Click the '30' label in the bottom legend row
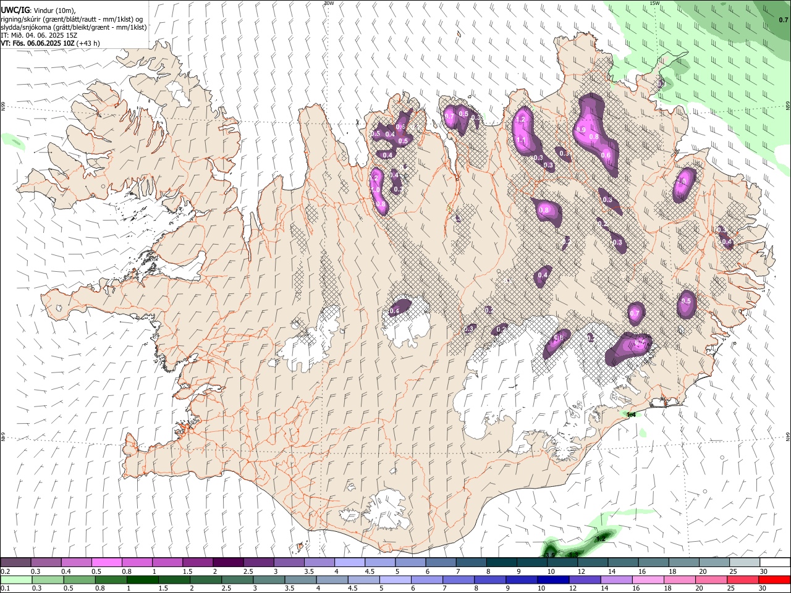 [x=764, y=588]
